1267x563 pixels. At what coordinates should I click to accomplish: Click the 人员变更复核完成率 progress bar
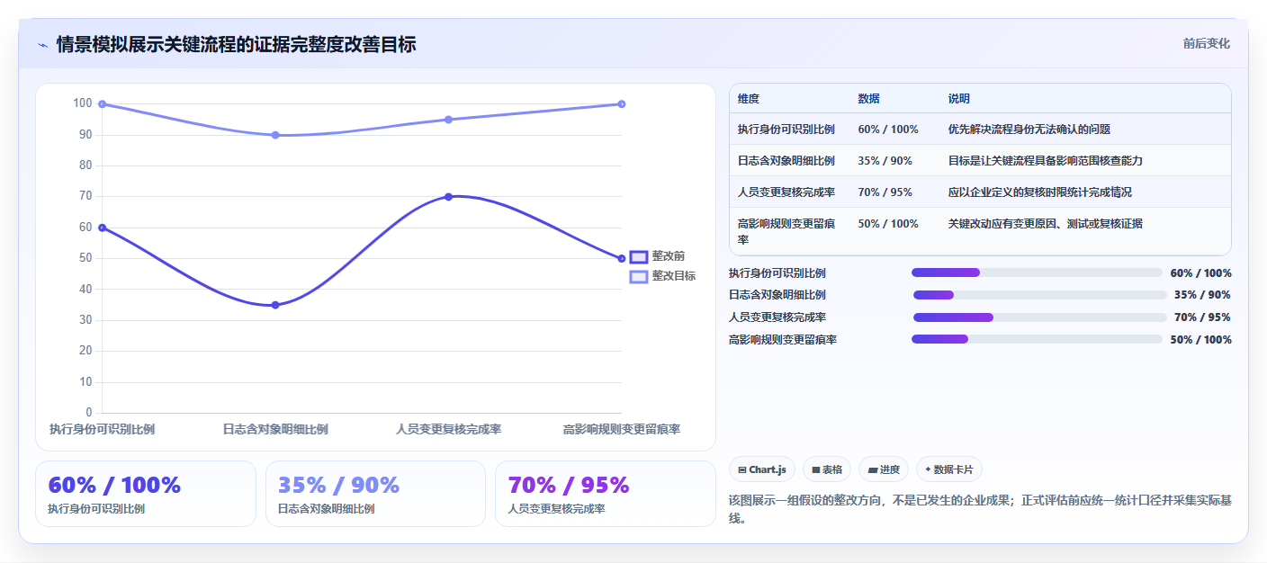[x=1039, y=317]
